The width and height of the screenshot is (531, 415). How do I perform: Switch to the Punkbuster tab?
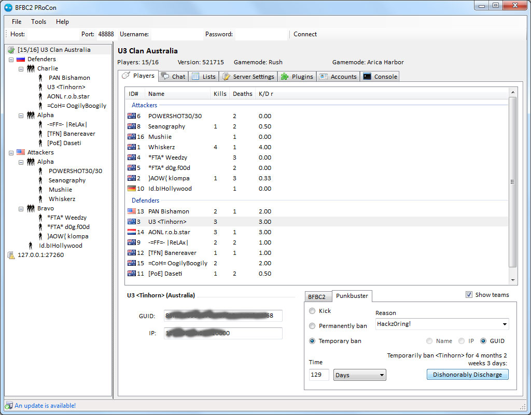[352, 296]
